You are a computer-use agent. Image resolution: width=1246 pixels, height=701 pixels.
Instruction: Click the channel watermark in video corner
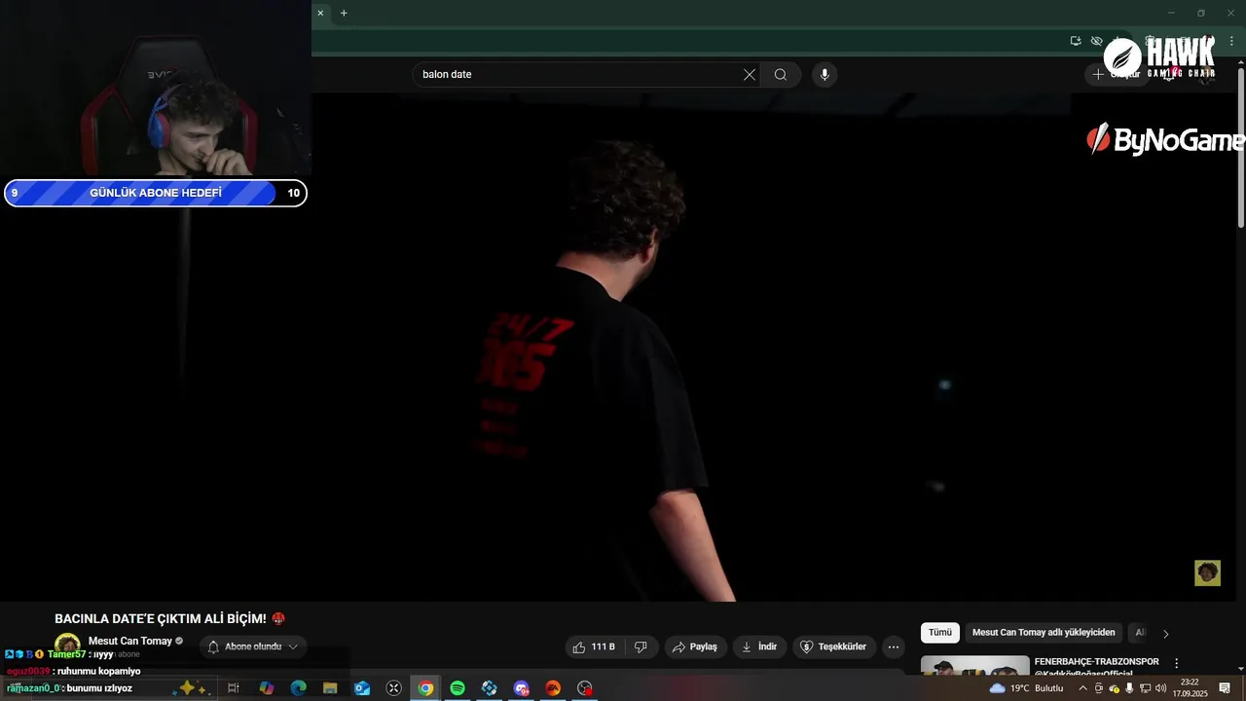pyautogui.click(x=1207, y=572)
